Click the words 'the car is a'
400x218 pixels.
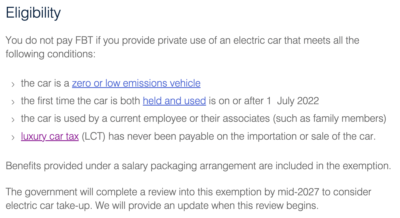point(45,83)
